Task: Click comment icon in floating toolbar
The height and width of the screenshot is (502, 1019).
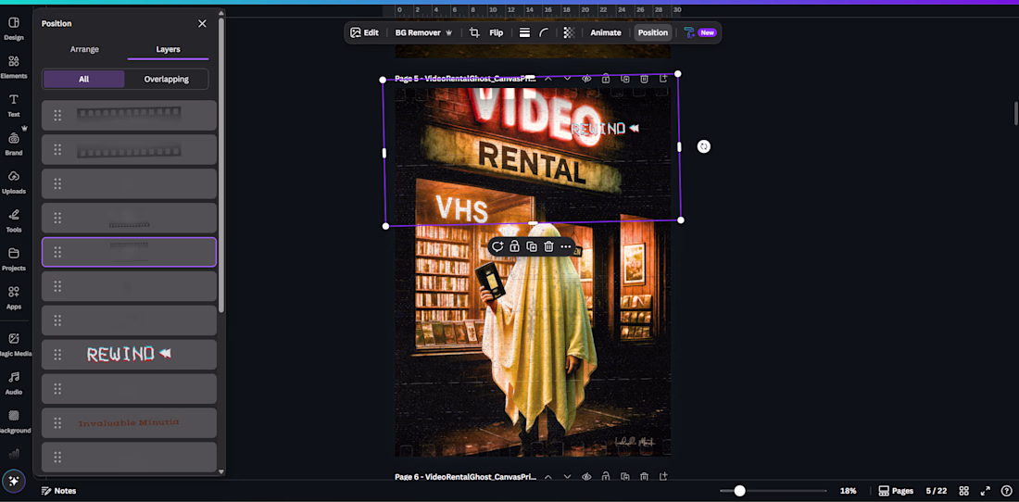Action: (x=497, y=246)
